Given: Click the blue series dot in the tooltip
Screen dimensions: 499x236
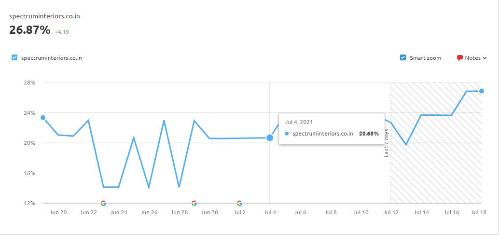Looking at the screenshot, I should point(287,133).
